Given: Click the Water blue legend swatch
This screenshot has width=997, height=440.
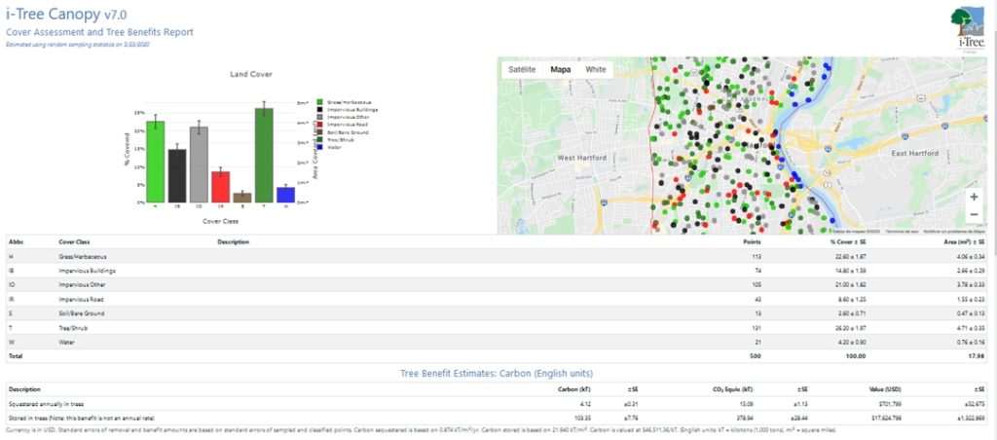Looking at the screenshot, I should click(319, 147).
